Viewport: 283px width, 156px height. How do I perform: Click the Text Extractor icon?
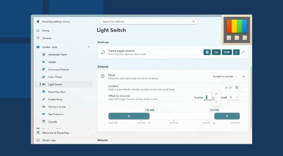pos(44,114)
